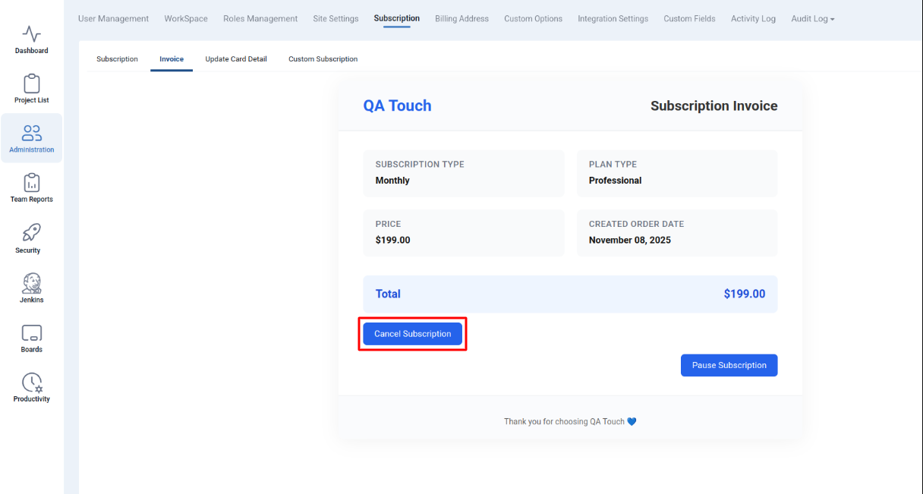Click the Cancel Subscription button
Viewport: 923px width, 494px height.
coord(412,334)
